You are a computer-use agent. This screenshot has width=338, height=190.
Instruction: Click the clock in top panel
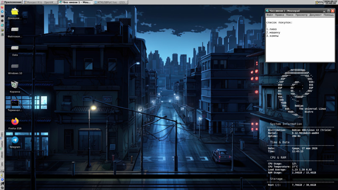[x=330, y=2]
